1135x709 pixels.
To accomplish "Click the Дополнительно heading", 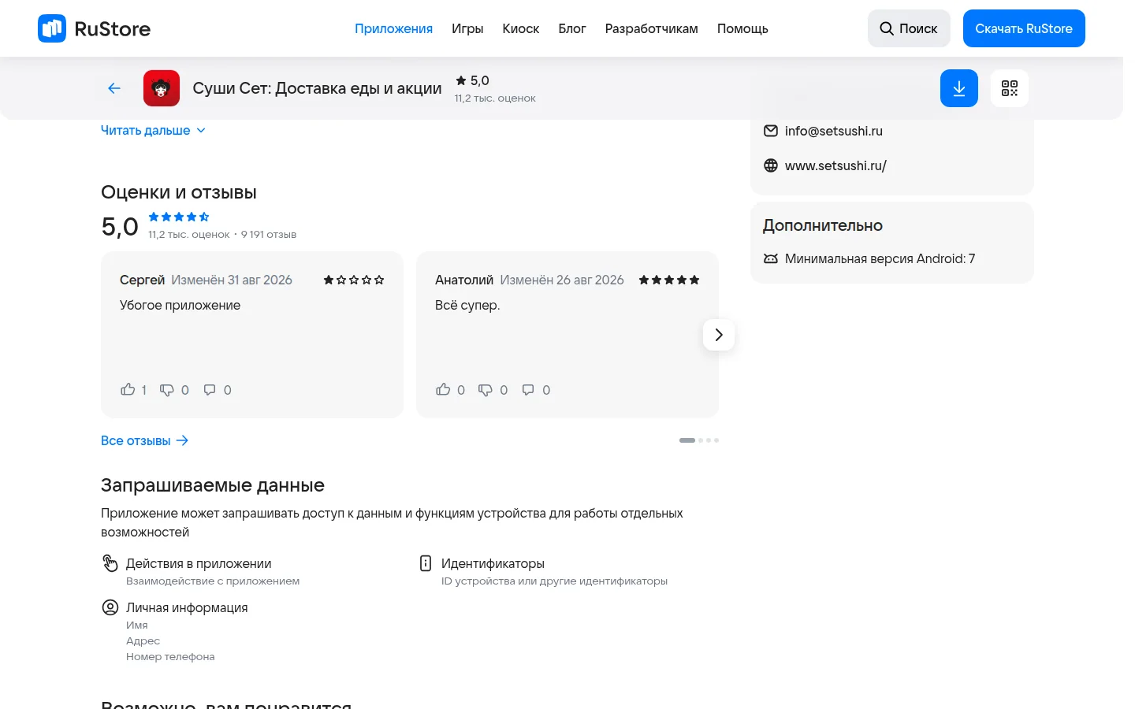I will 823,225.
